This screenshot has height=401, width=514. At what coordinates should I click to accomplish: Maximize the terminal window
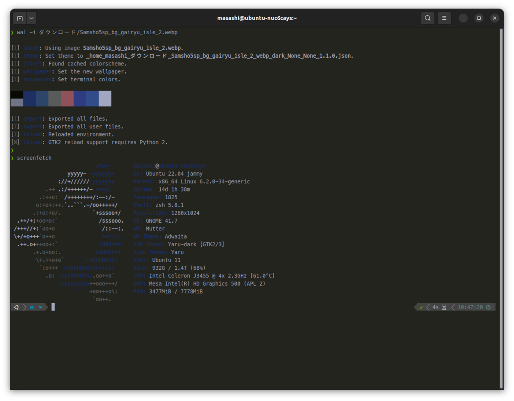pyautogui.click(x=479, y=18)
